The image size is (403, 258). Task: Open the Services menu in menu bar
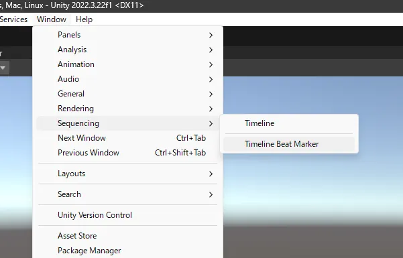click(x=13, y=19)
